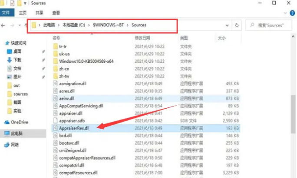
Task: Click the vertical scrollbar thumb
Action: pos(294,114)
